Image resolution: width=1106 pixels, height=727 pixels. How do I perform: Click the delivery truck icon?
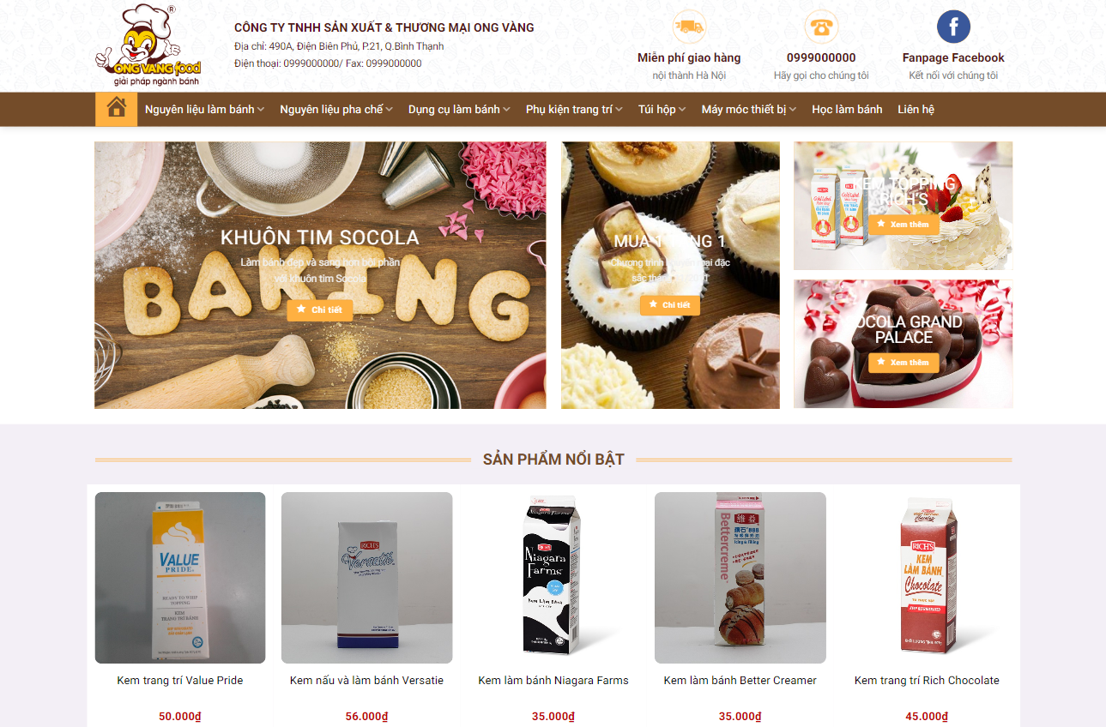[x=689, y=27]
